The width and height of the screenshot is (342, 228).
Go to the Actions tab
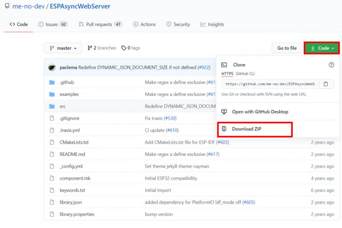click(x=145, y=24)
